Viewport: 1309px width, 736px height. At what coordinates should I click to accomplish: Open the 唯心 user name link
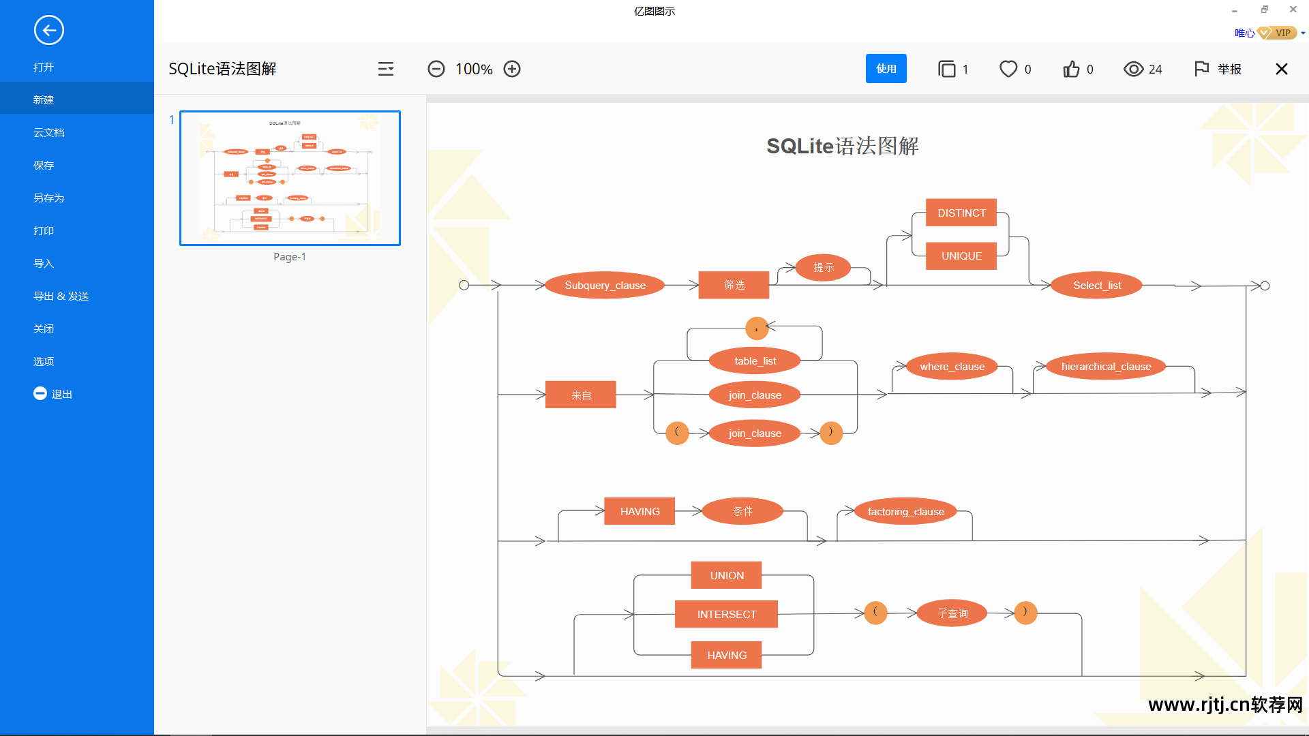pos(1244,33)
